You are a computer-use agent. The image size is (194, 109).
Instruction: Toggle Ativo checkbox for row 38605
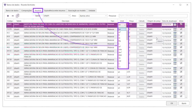181,24
